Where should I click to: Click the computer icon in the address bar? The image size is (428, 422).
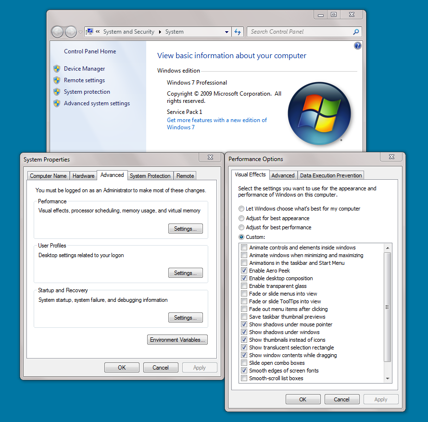pos(89,32)
